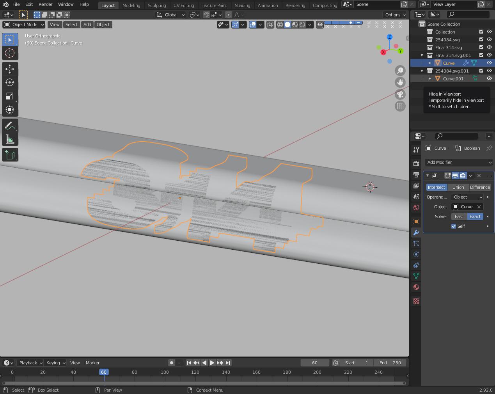Jump to the end frame
This screenshot has width=495, height=394.
tap(228, 363)
